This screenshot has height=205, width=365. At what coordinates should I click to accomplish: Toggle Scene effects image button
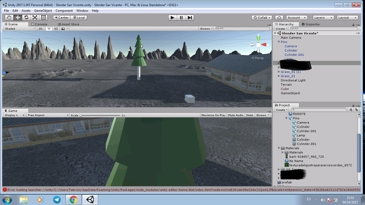coord(63,29)
